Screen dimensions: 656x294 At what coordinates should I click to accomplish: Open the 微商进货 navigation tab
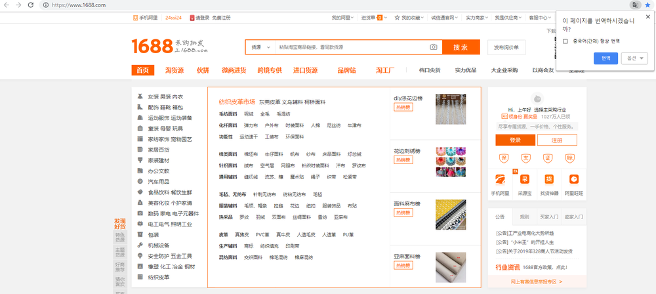234,70
